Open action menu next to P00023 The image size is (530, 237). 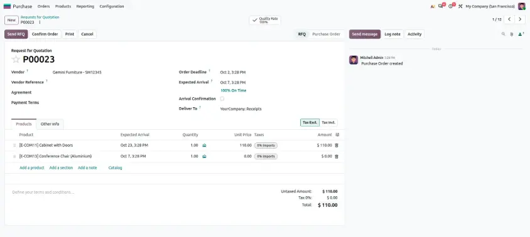pos(40,23)
